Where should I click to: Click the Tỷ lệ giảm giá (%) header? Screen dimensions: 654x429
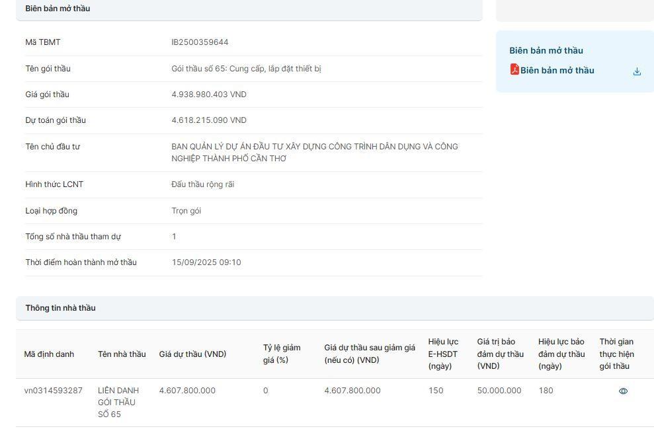(281, 354)
